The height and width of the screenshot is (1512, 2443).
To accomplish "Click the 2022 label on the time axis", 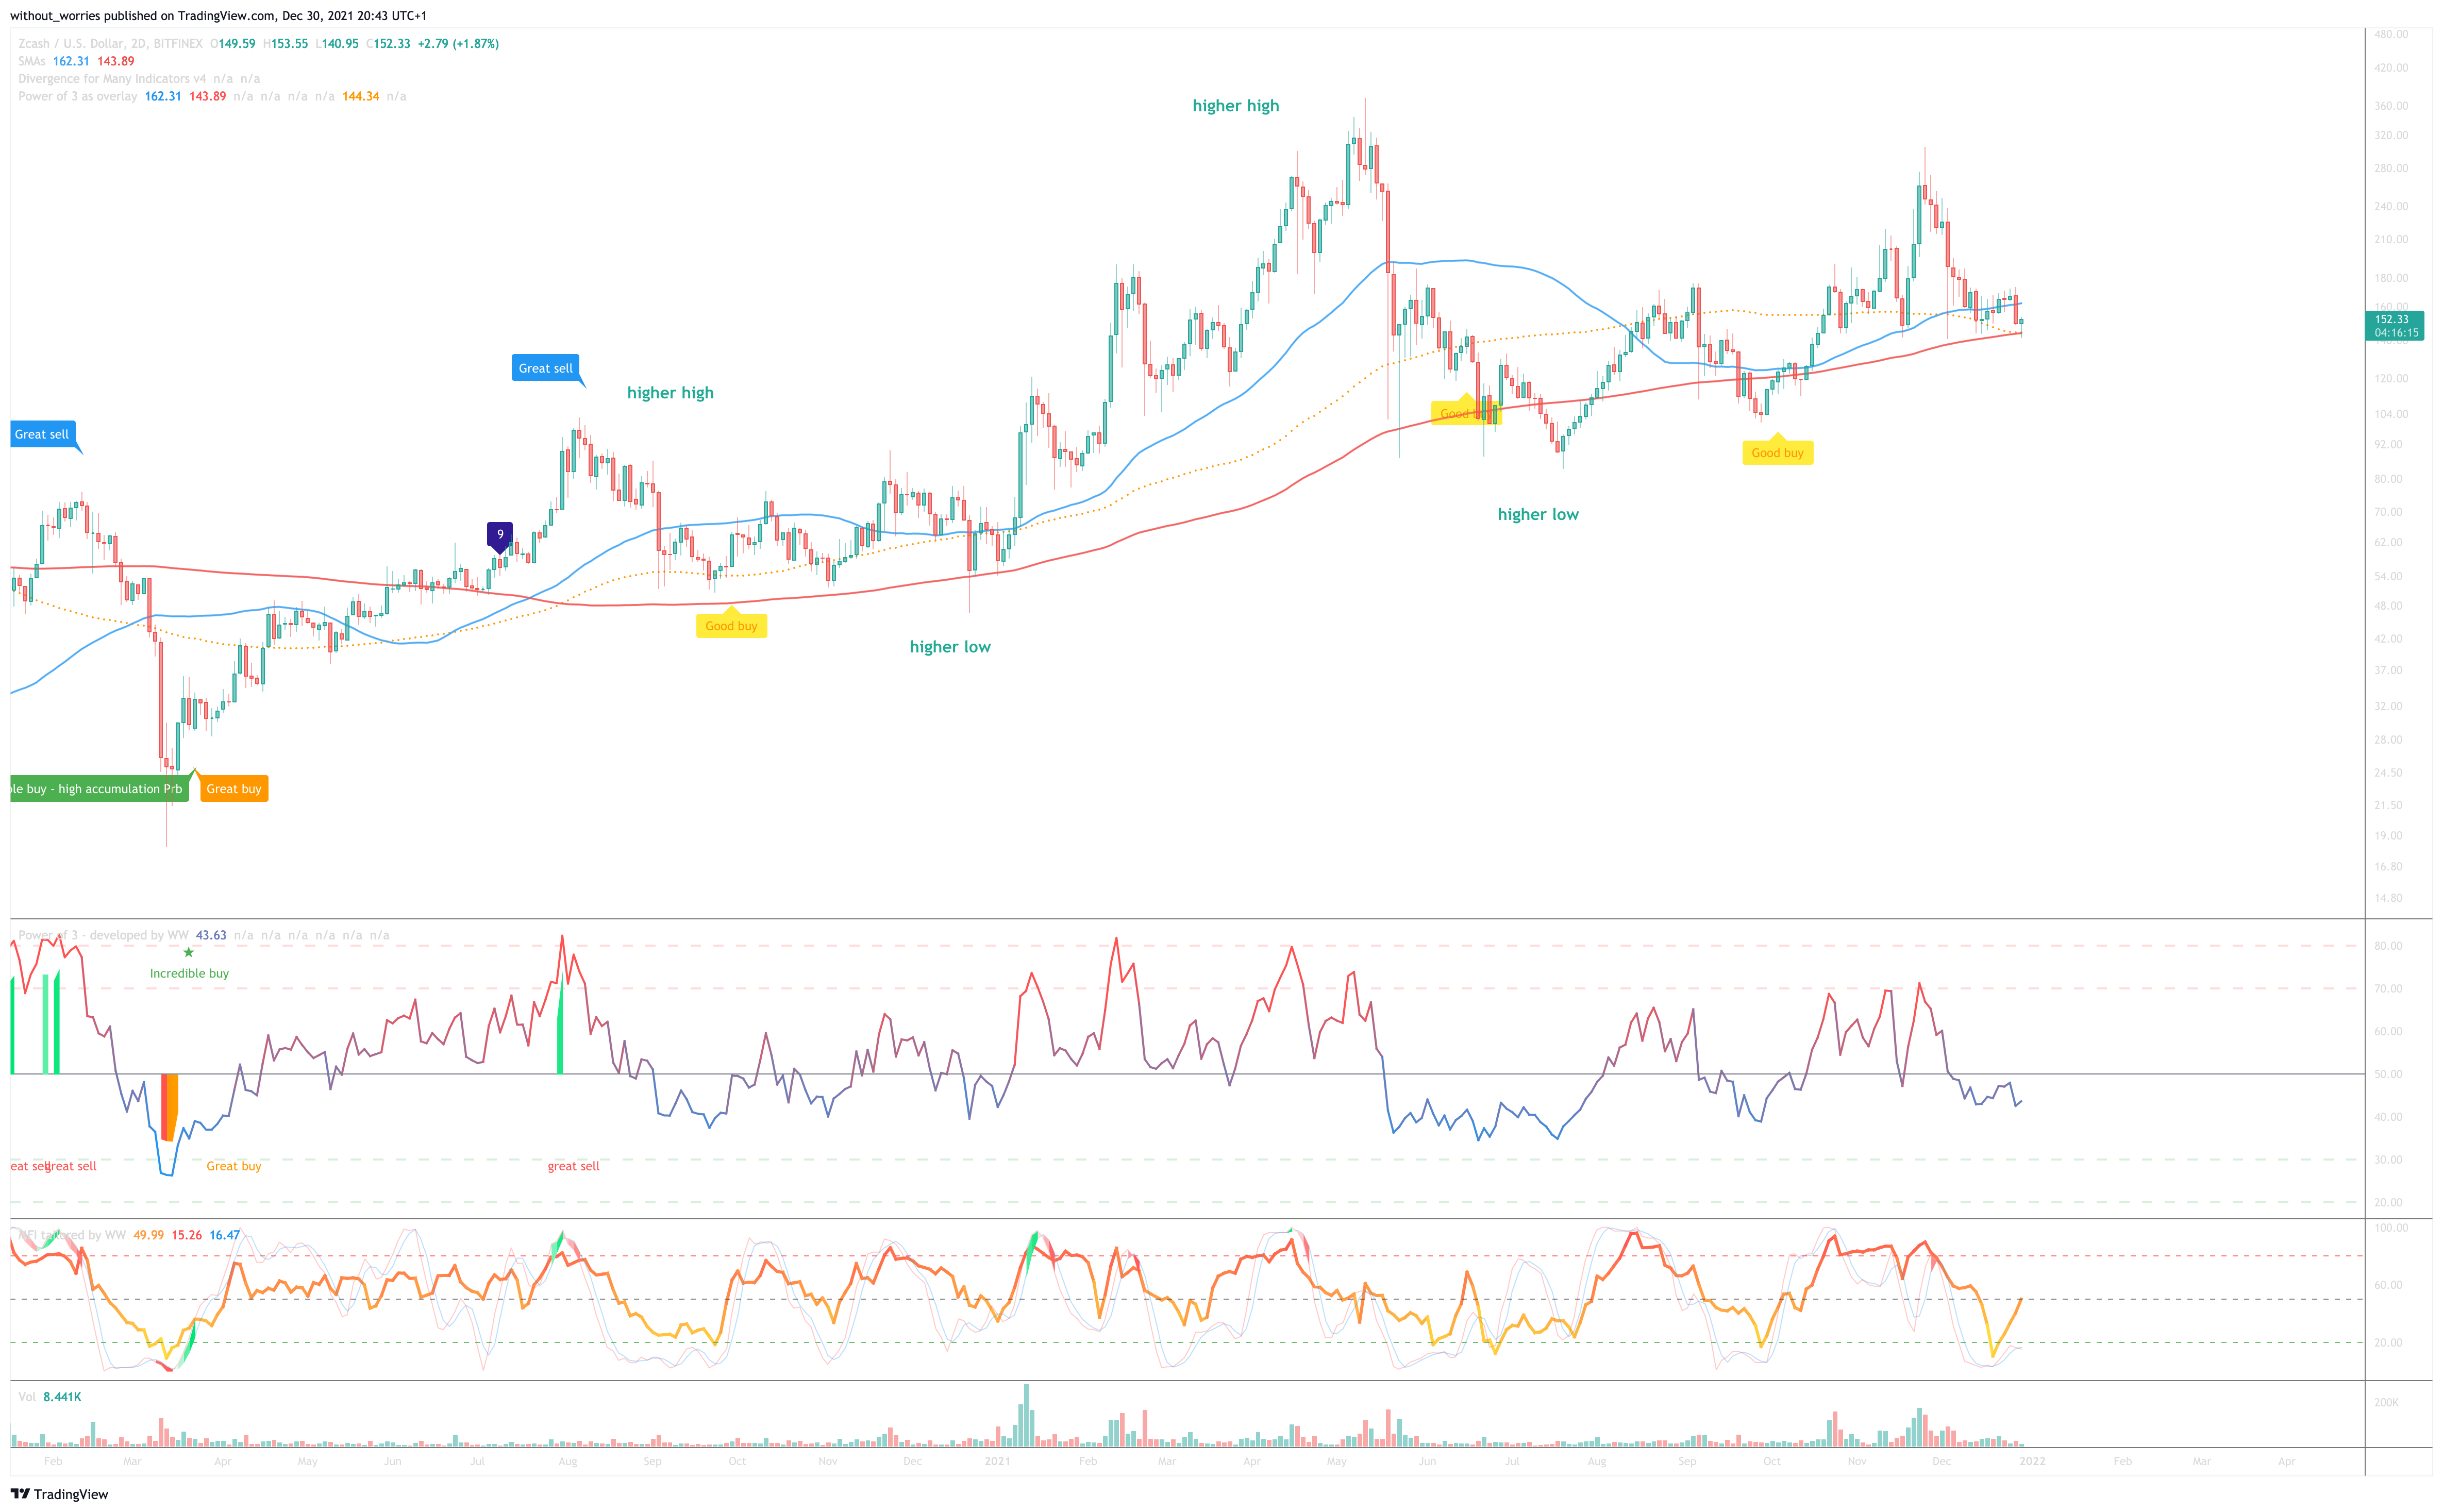I will click(2032, 1461).
